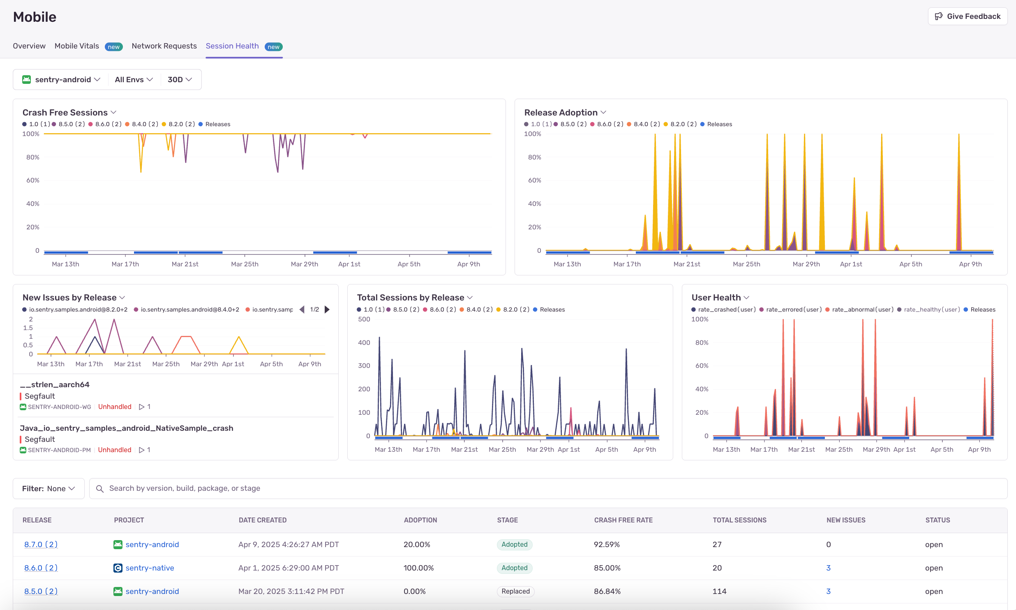Switch to the Mobile Vitals tab
This screenshot has width=1016, height=610.
pyautogui.click(x=76, y=46)
